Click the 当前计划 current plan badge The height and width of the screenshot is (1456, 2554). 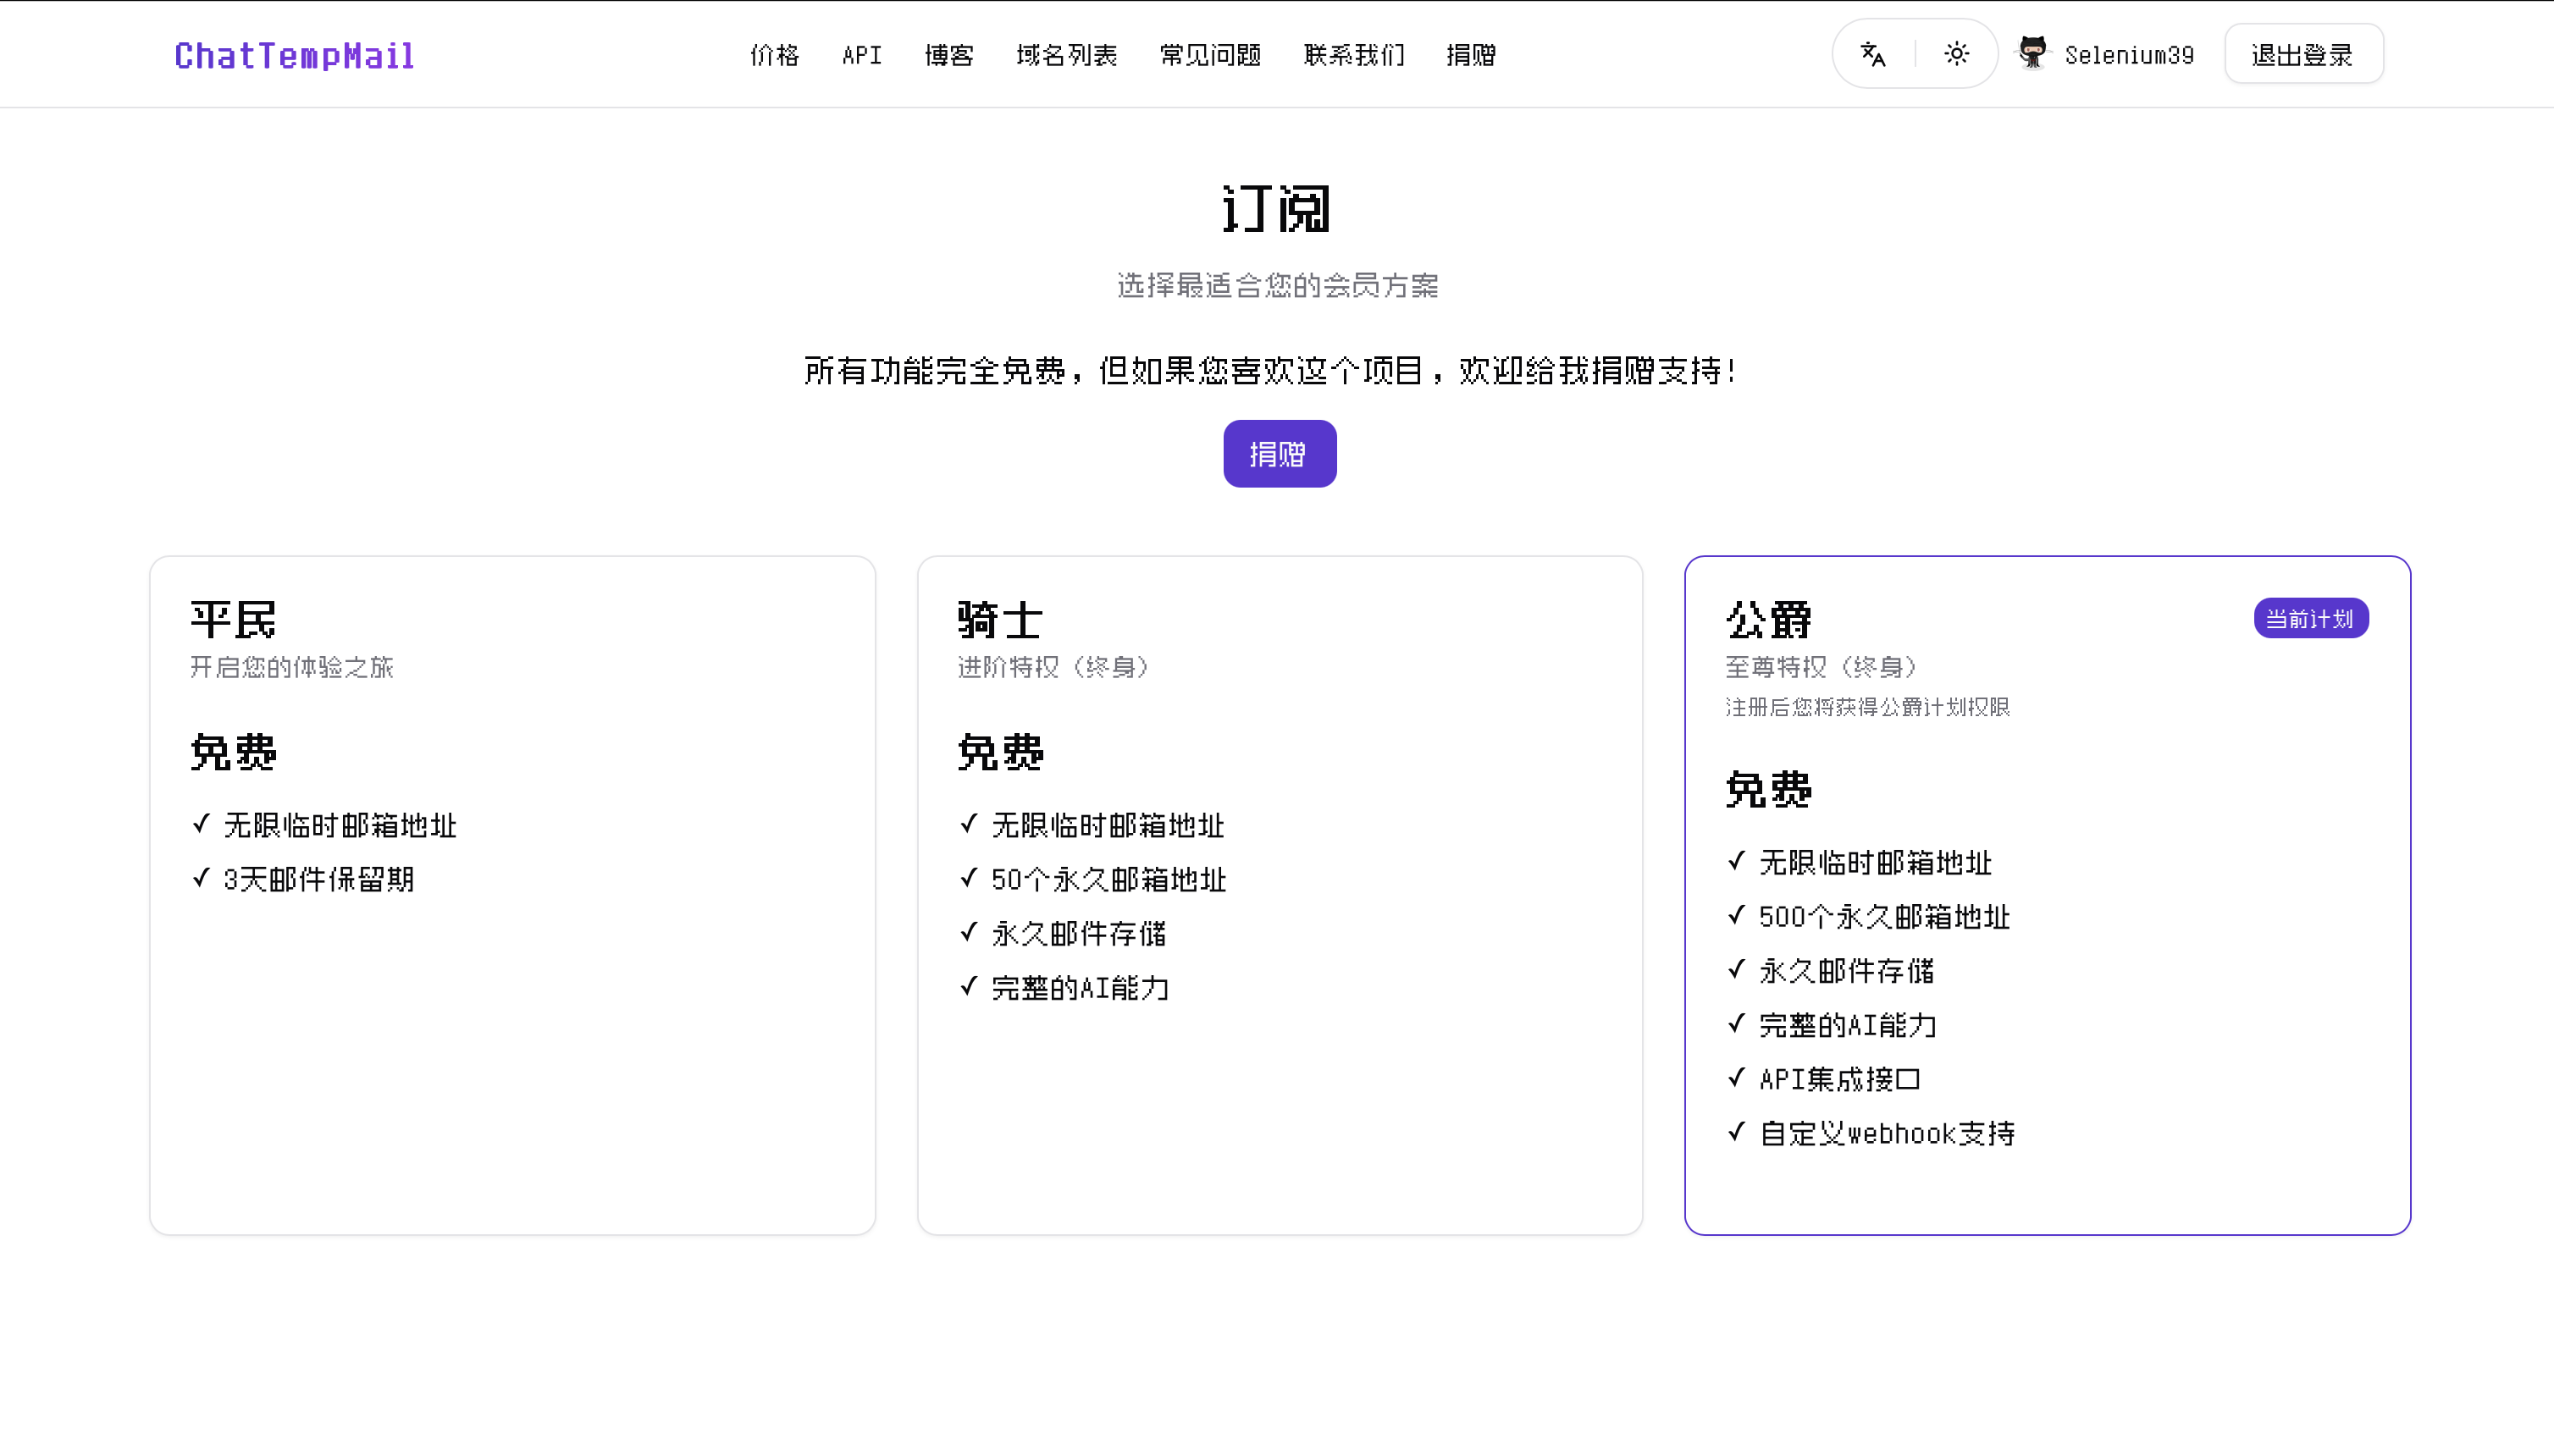pos(2310,619)
